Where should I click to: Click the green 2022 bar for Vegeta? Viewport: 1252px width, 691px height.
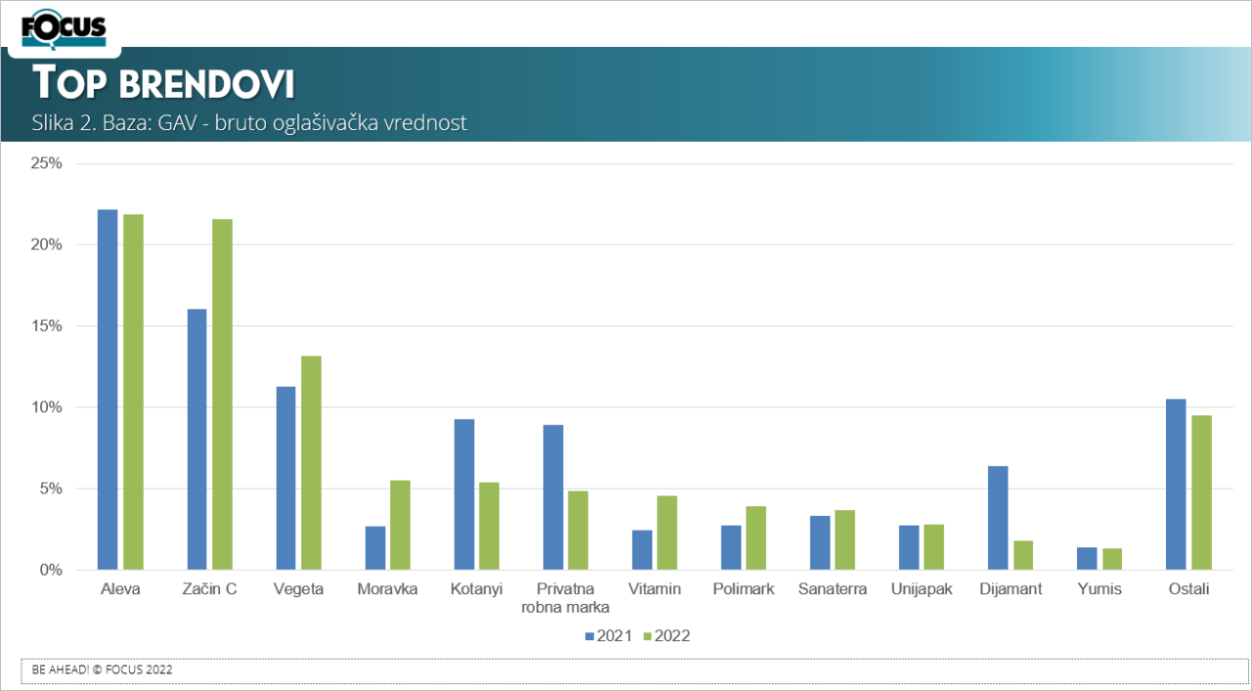click(x=311, y=463)
